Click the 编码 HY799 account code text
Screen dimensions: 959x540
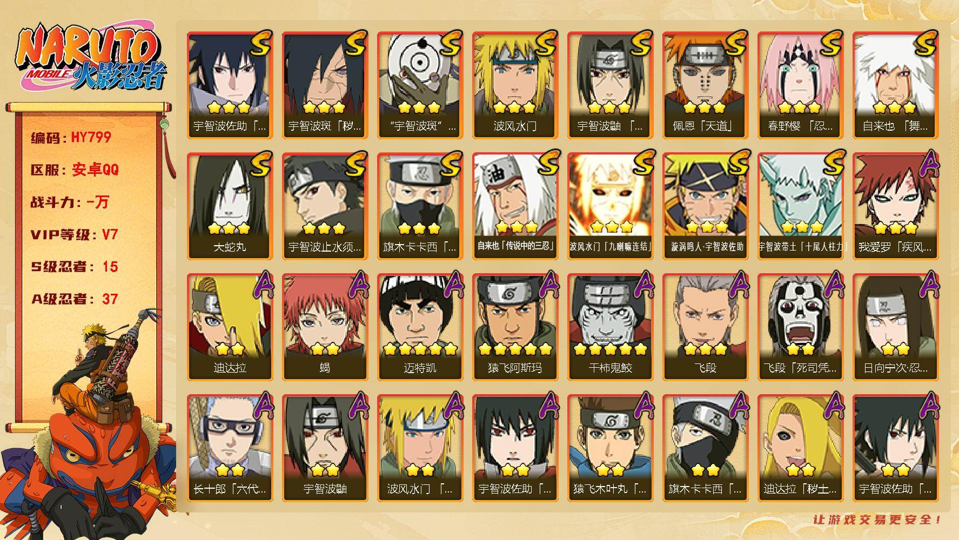(71, 137)
